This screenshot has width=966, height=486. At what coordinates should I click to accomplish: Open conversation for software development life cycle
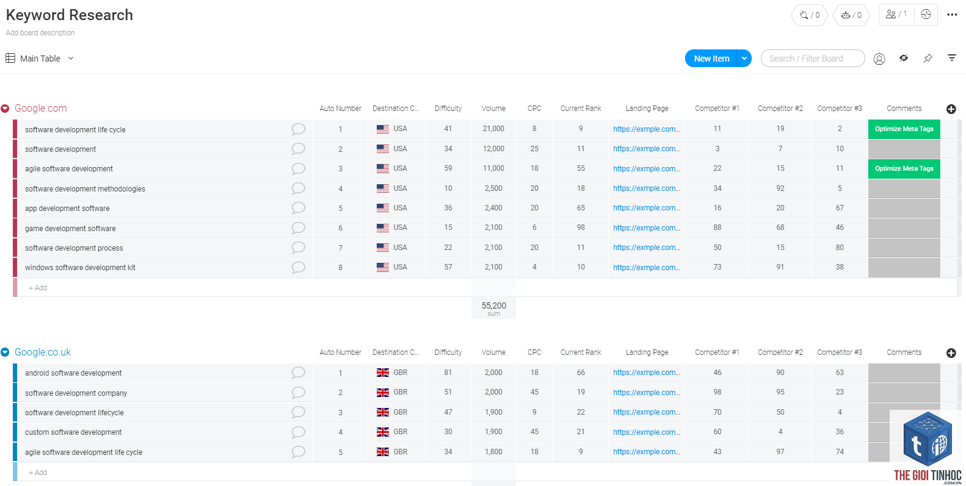point(298,129)
